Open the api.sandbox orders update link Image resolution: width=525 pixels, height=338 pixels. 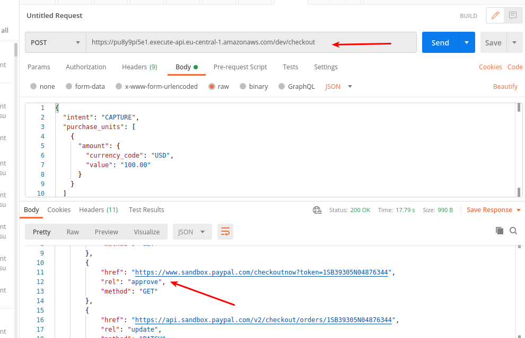[x=263, y=319]
